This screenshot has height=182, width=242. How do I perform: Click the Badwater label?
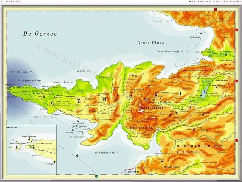(195, 37)
